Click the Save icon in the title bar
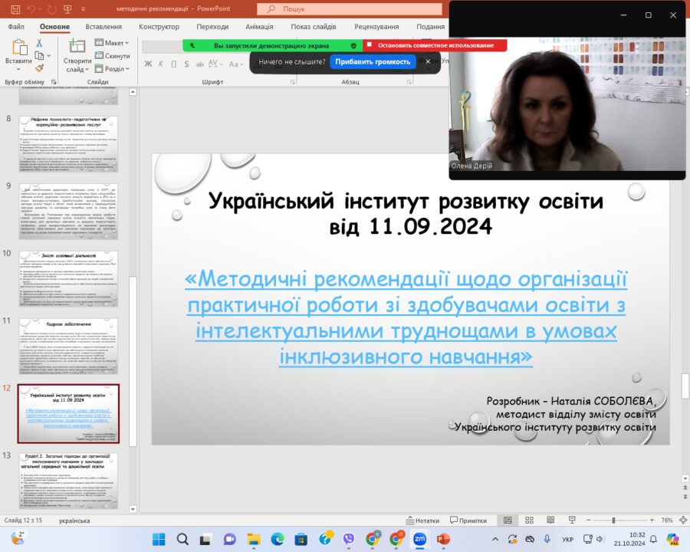The width and height of the screenshot is (690, 552). [15, 8]
